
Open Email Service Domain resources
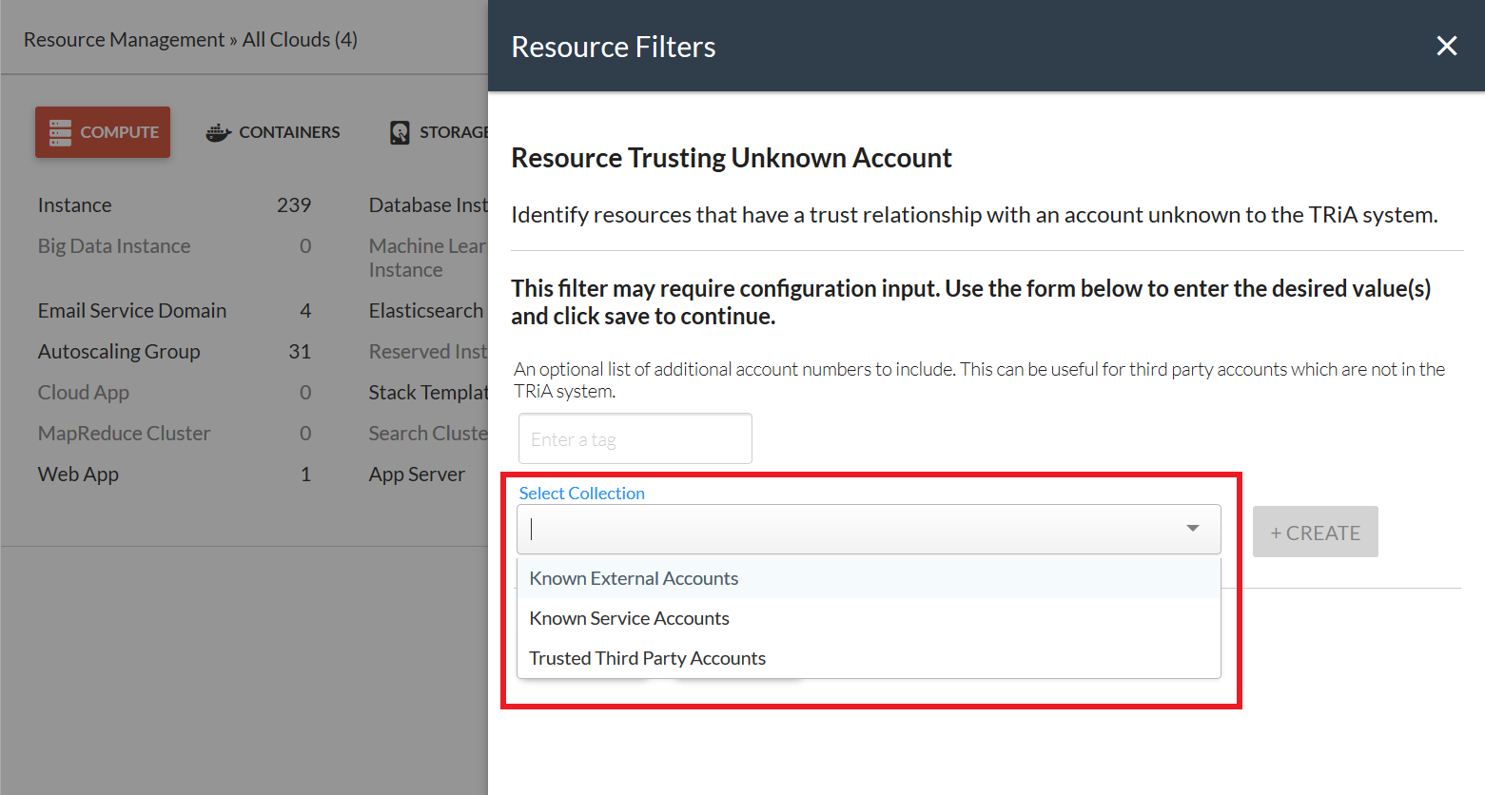[132, 310]
